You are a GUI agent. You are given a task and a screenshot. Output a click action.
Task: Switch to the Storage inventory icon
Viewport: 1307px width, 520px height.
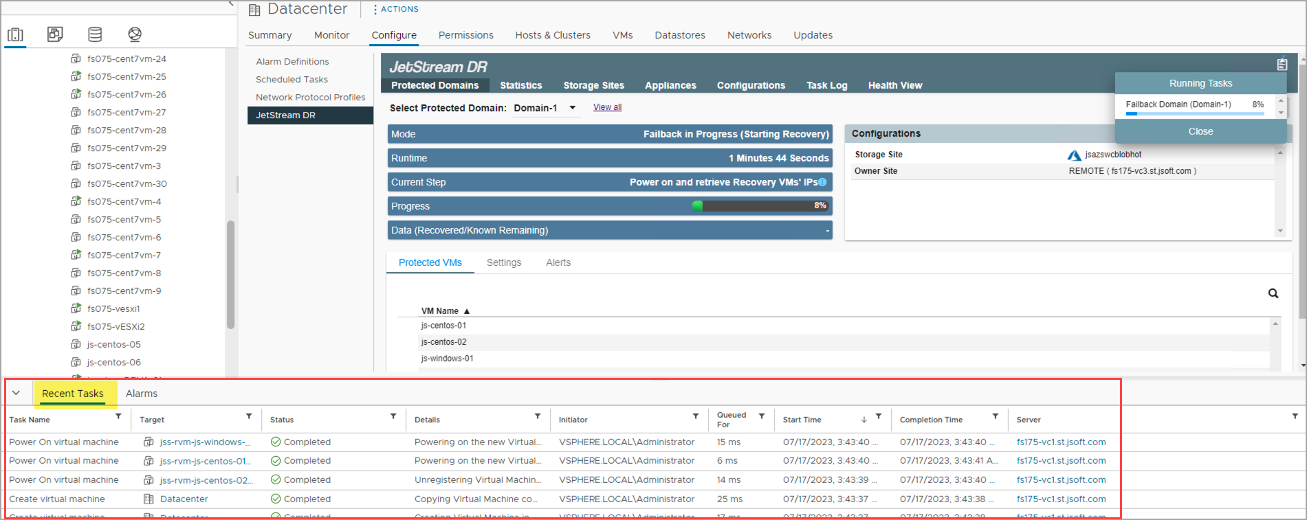pyautogui.click(x=95, y=34)
